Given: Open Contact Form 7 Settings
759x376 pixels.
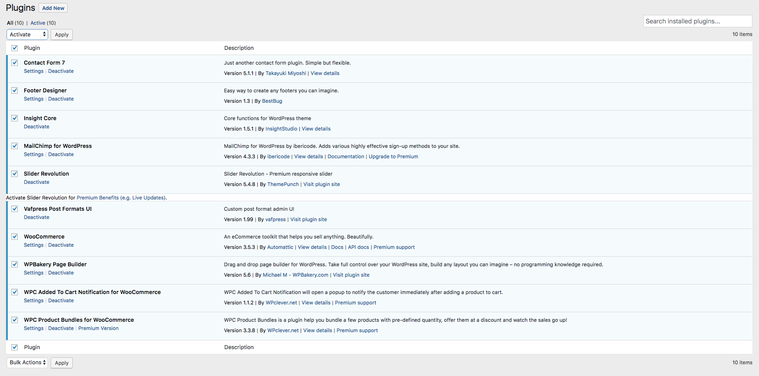Looking at the screenshot, I should coord(34,71).
